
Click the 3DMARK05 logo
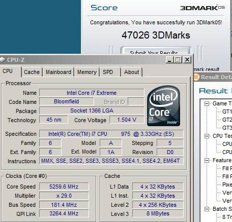tap(202, 8)
